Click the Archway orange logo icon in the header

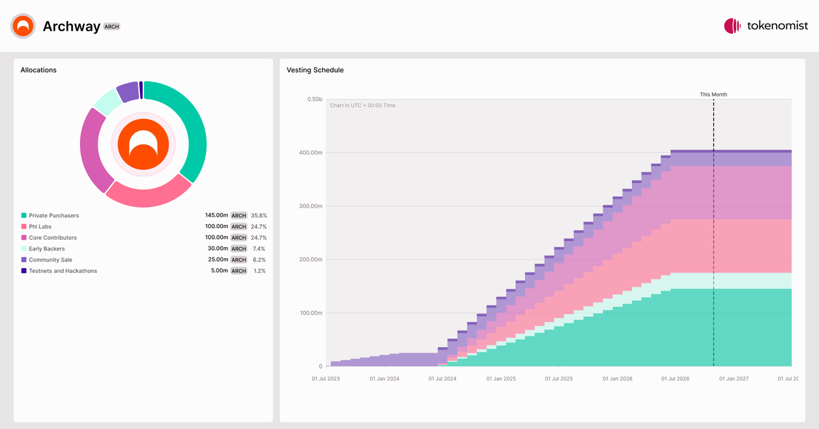tap(23, 26)
